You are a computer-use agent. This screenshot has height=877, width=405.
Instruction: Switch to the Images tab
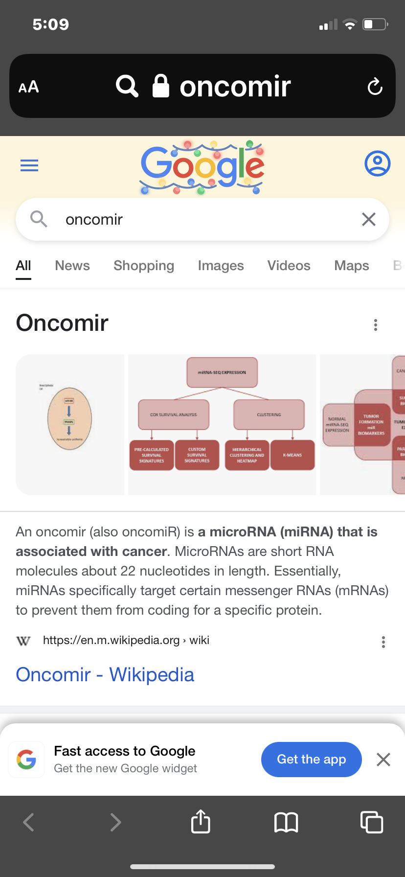[x=221, y=266]
